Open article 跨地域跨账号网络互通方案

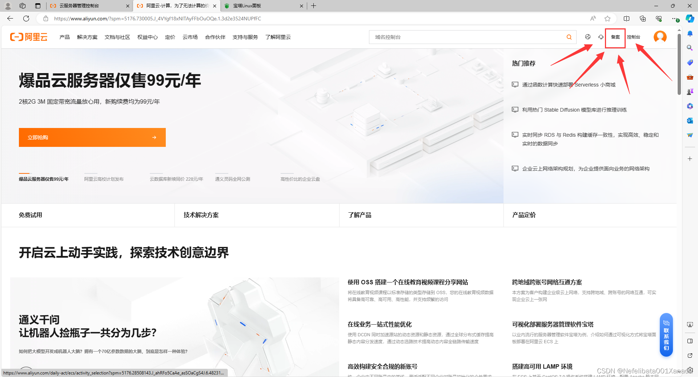tap(547, 282)
